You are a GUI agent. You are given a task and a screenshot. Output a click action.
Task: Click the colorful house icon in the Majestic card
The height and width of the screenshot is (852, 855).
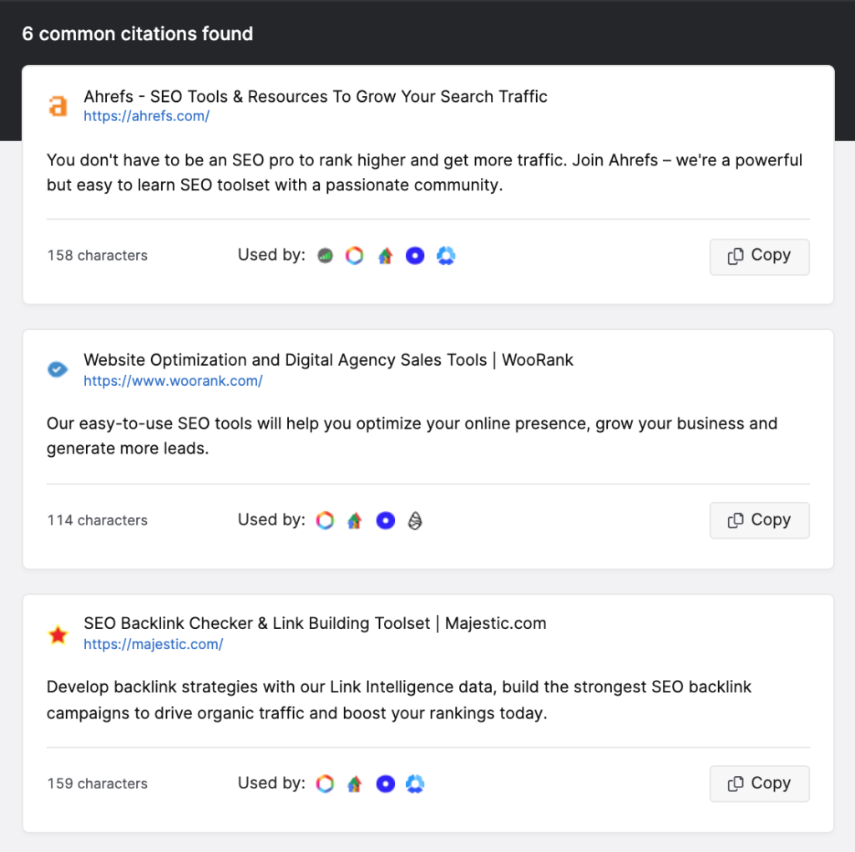pyautogui.click(x=354, y=784)
